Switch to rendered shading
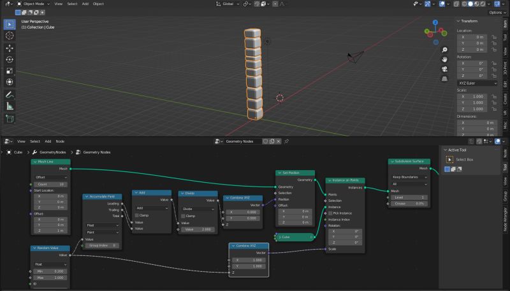The height and width of the screenshot is (291, 510). pyautogui.click(x=483, y=4)
